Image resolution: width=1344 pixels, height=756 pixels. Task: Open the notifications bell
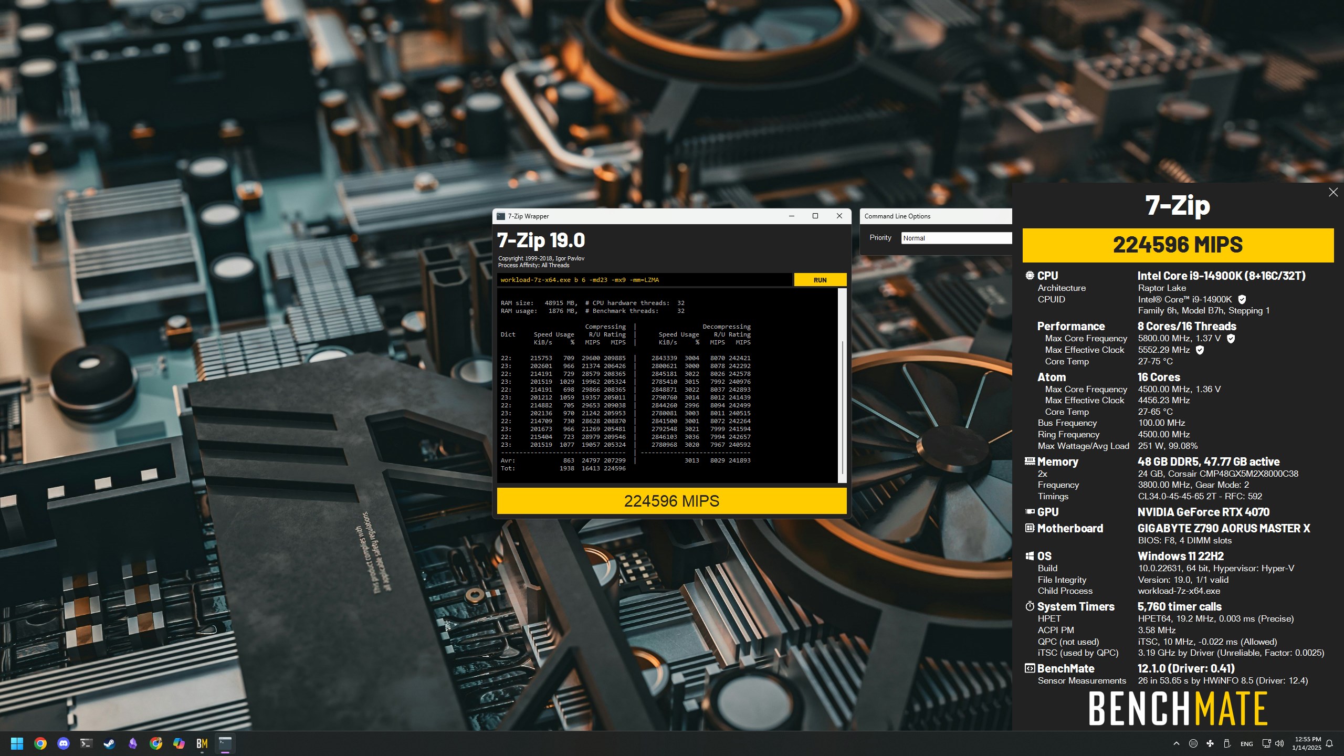(x=1329, y=743)
